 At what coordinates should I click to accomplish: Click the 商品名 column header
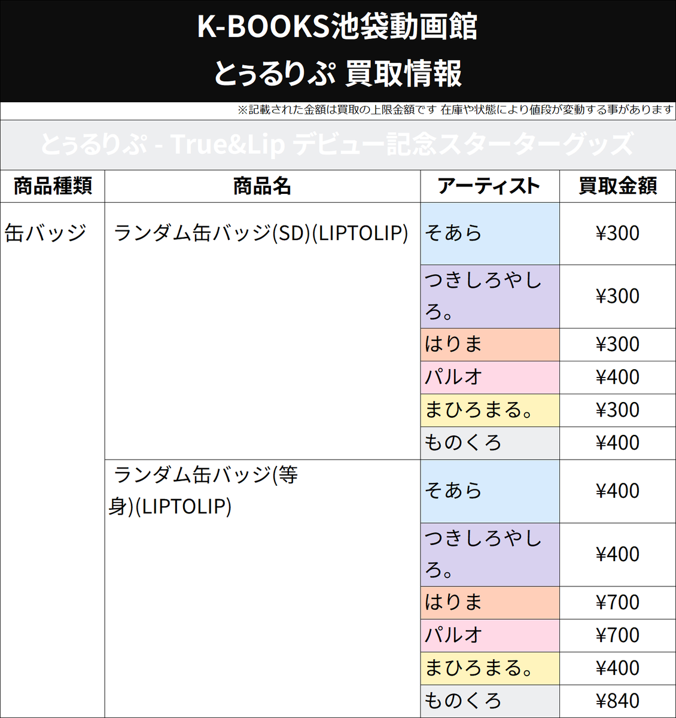point(262,186)
